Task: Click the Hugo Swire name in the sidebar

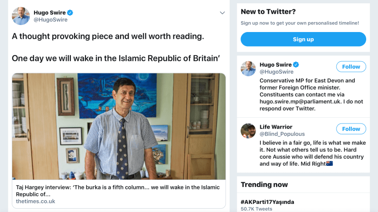Action: (x=275, y=65)
